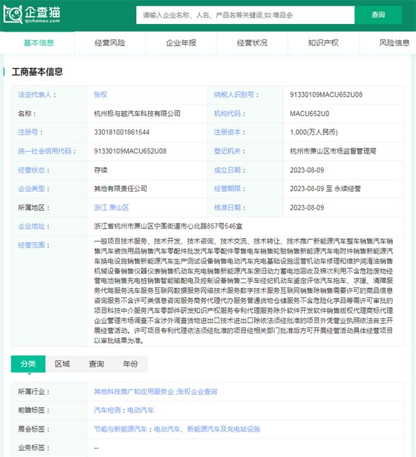The height and width of the screenshot is (457, 416).
Task: Open the 节能与新能源汽车 exhibition tag
Action: pos(120,429)
